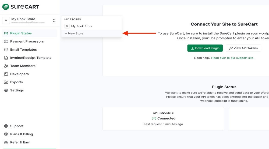Choose New Store option
The width and height of the screenshot is (269, 149).
pos(92,33)
